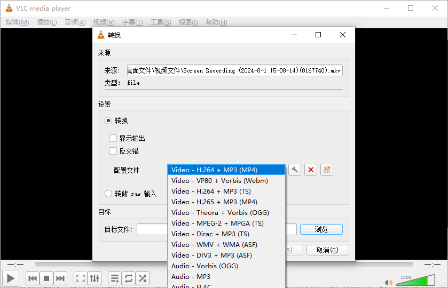
Task: Click the playback seek bar
Action: pyautogui.click(x=224, y=265)
